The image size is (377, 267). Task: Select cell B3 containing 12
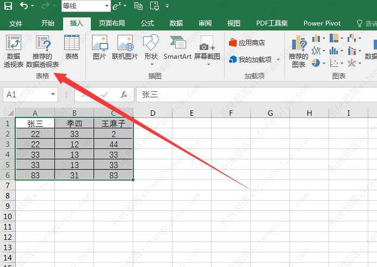point(75,144)
